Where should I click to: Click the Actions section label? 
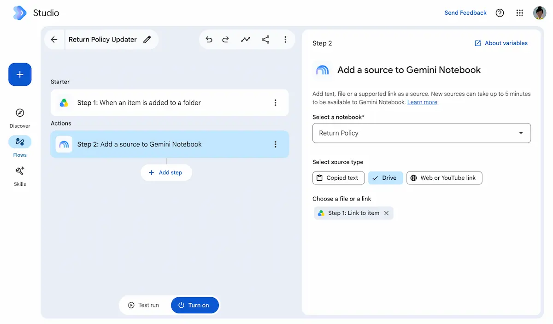coord(61,124)
